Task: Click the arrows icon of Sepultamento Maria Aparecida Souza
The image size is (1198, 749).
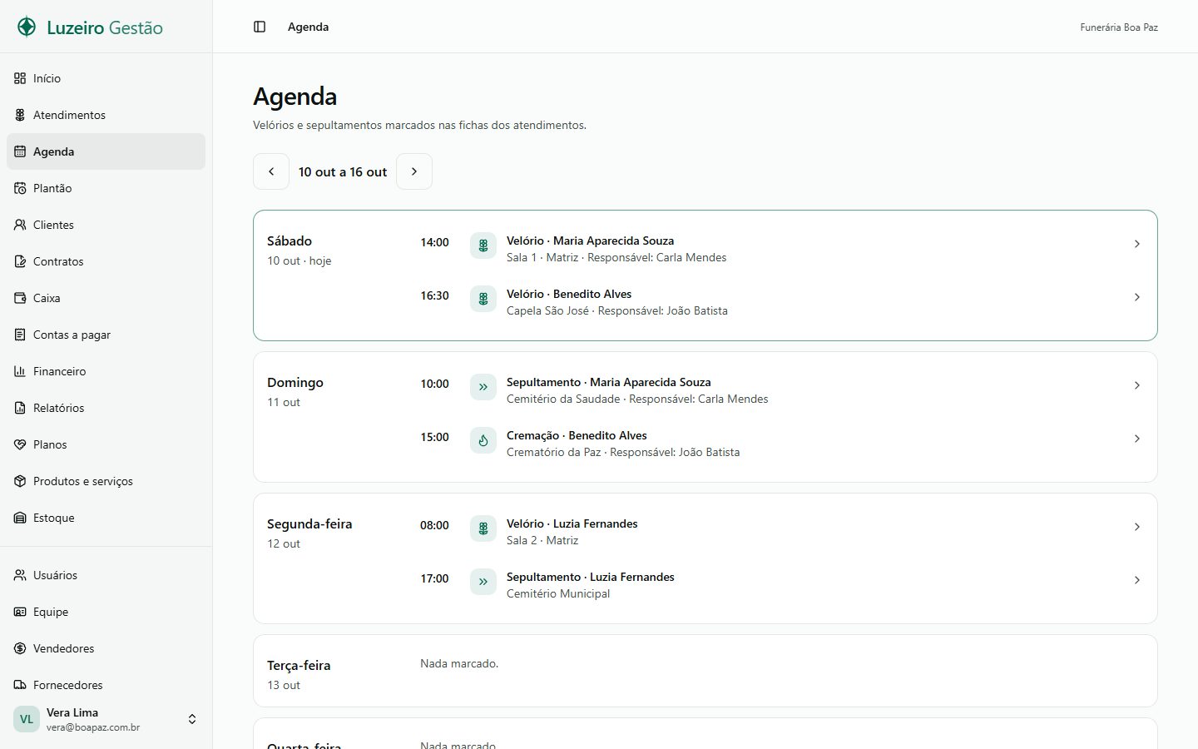Action: pos(483,387)
